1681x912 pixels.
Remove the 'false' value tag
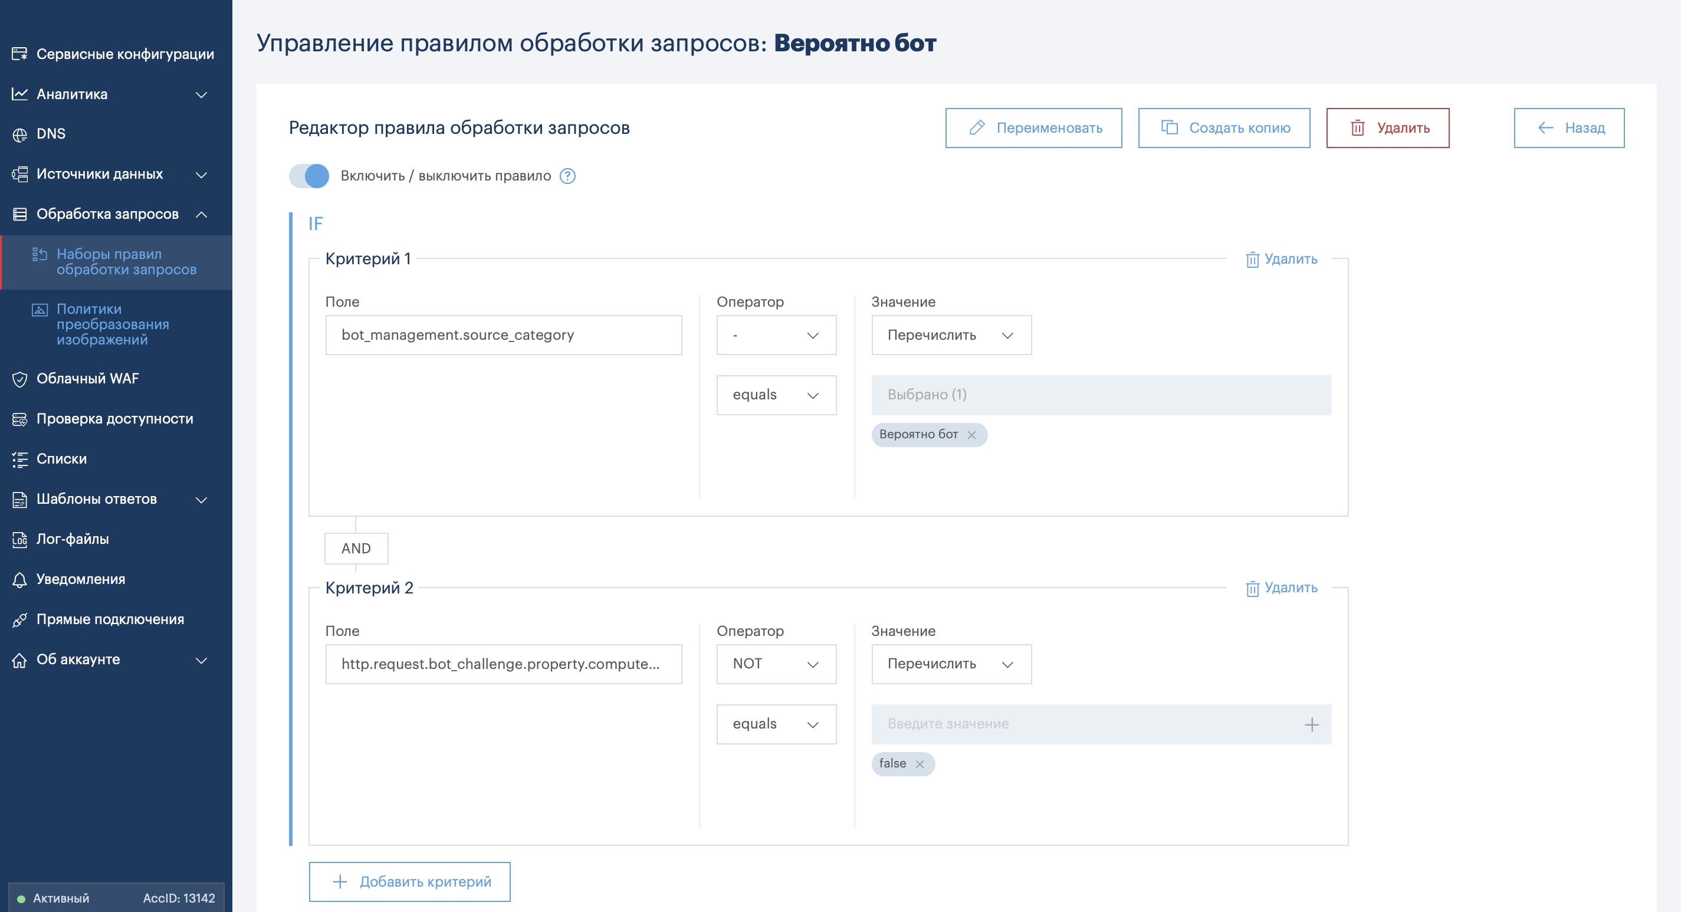919,765
